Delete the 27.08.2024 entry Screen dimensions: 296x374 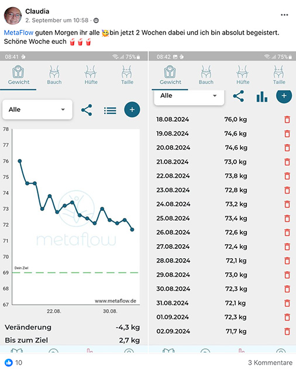(287, 247)
